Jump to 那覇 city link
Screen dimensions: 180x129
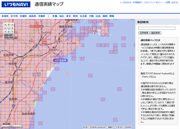[112, 16]
